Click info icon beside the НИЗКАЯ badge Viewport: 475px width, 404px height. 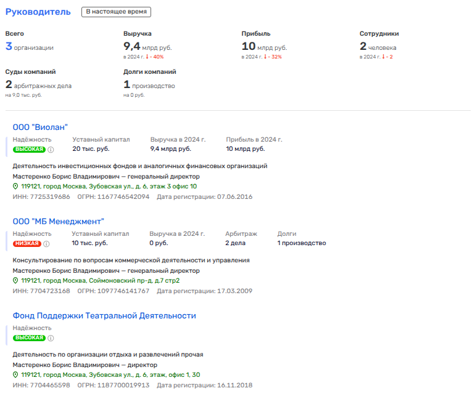point(46,243)
